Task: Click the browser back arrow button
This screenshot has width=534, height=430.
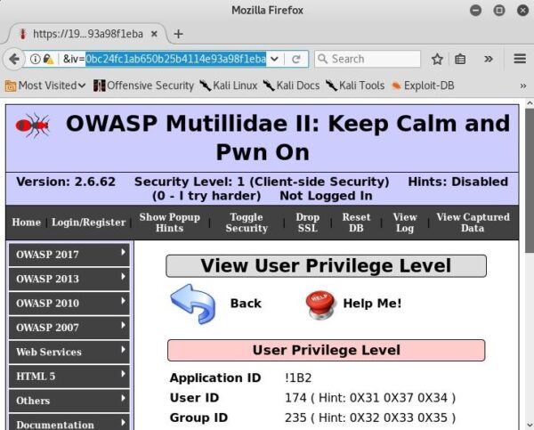Action: click(x=13, y=59)
